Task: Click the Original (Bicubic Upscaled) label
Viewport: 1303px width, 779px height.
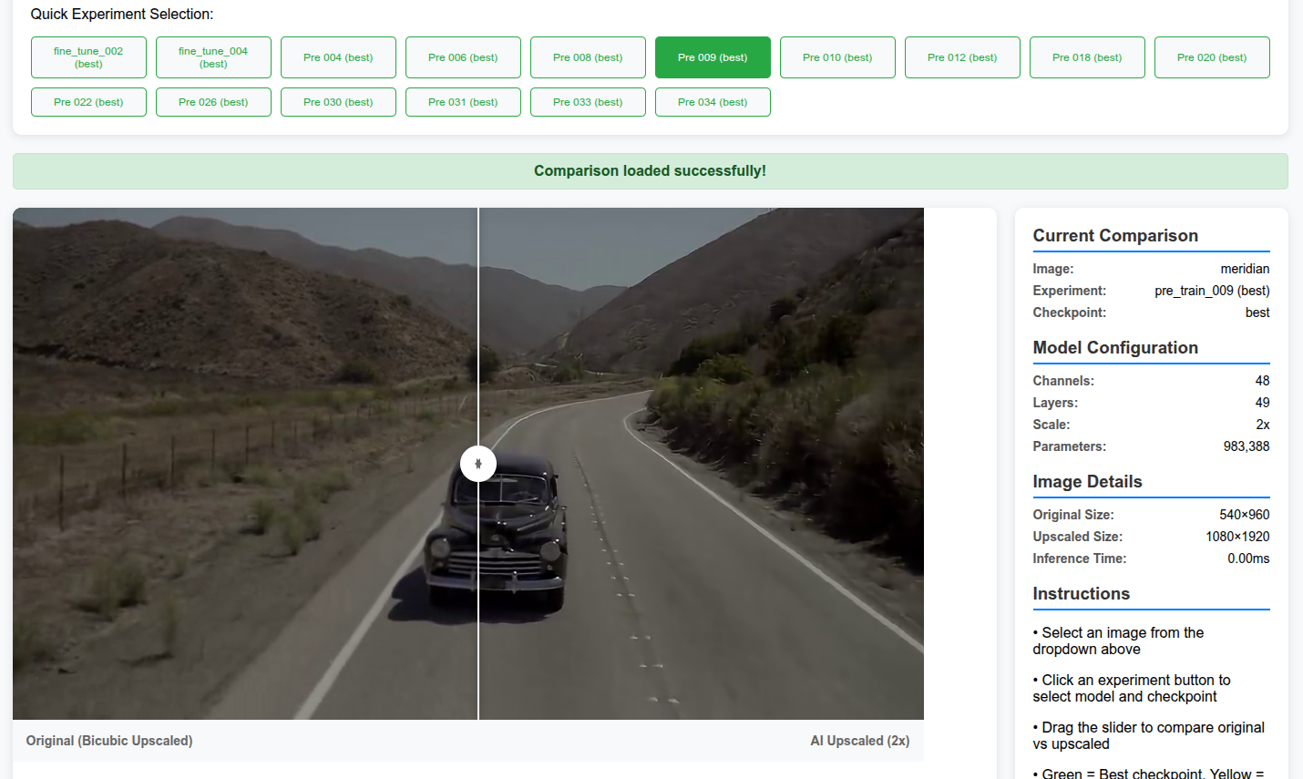Action: pyautogui.click(x=109, y=741)
